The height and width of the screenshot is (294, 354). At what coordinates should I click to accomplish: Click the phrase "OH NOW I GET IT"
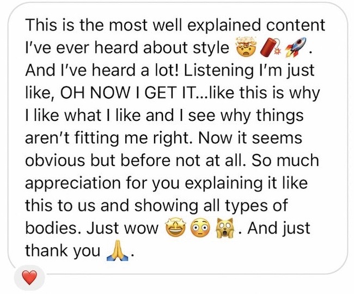point(128,93)
